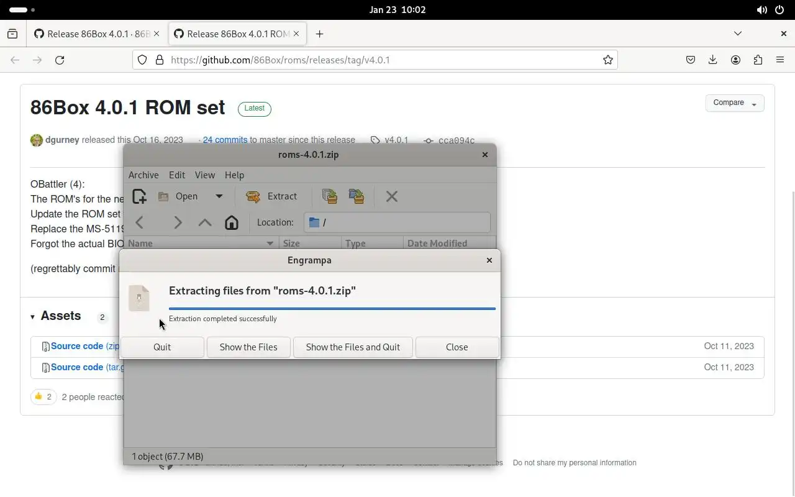Click the Extract toolbar button
Screen dimensions: 795x497
point(272,196)
